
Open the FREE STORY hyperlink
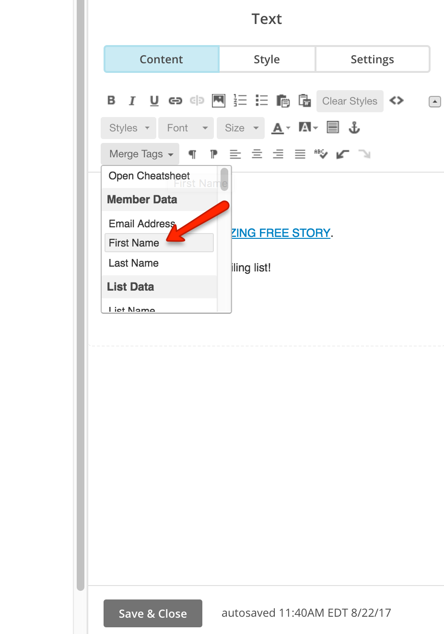(281, 233)
